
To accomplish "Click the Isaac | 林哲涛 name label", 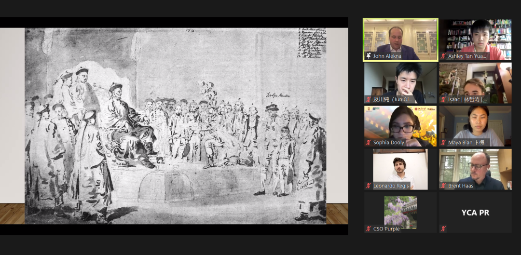I will (467, 99).
